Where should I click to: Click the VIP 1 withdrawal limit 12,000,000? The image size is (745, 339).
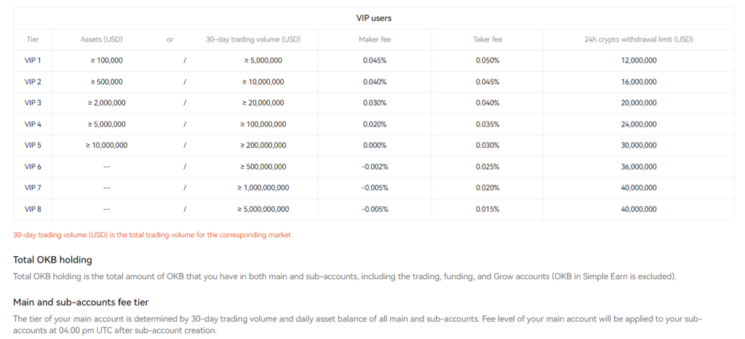(x=640, y=60)
